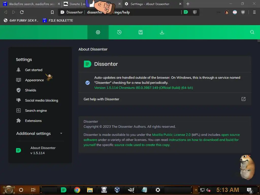Click the uBlock shield extension icon
The height and width of the screenshot is (195, 260).
coord(243,12)
